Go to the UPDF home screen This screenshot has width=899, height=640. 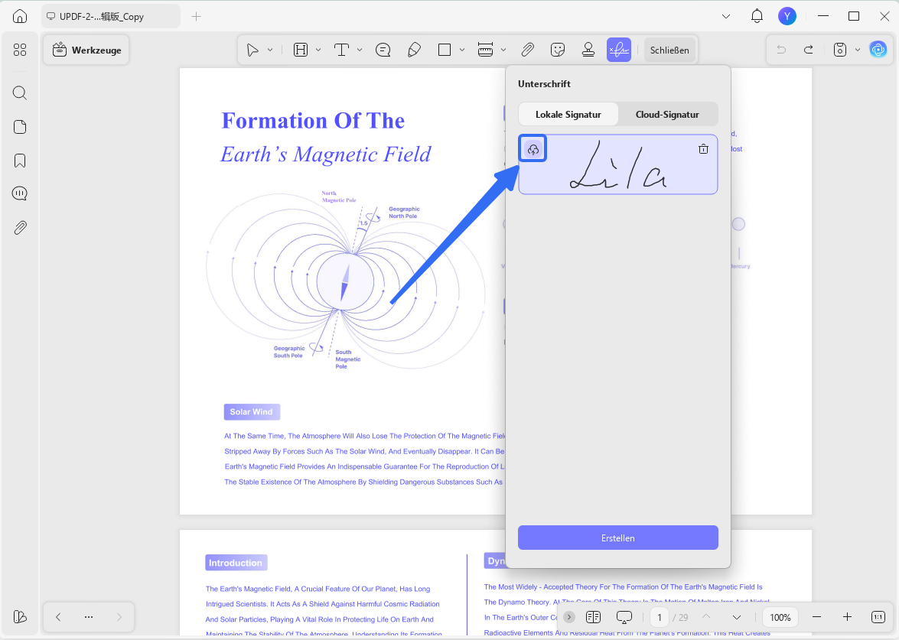(20, 16)
